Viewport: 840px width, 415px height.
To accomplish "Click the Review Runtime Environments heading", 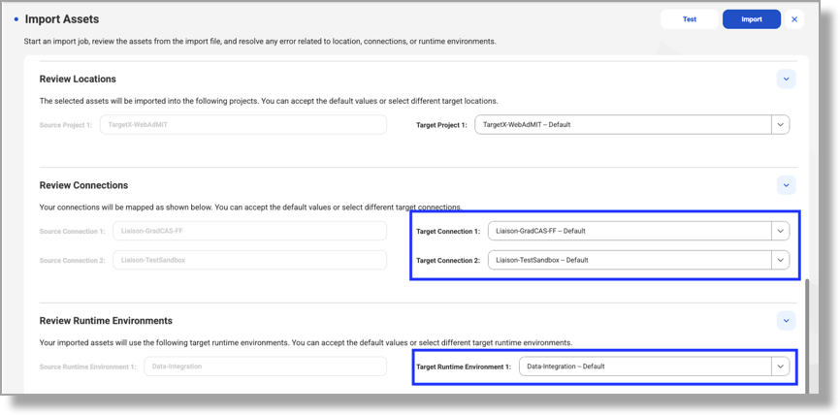I will tap(106, 321).
